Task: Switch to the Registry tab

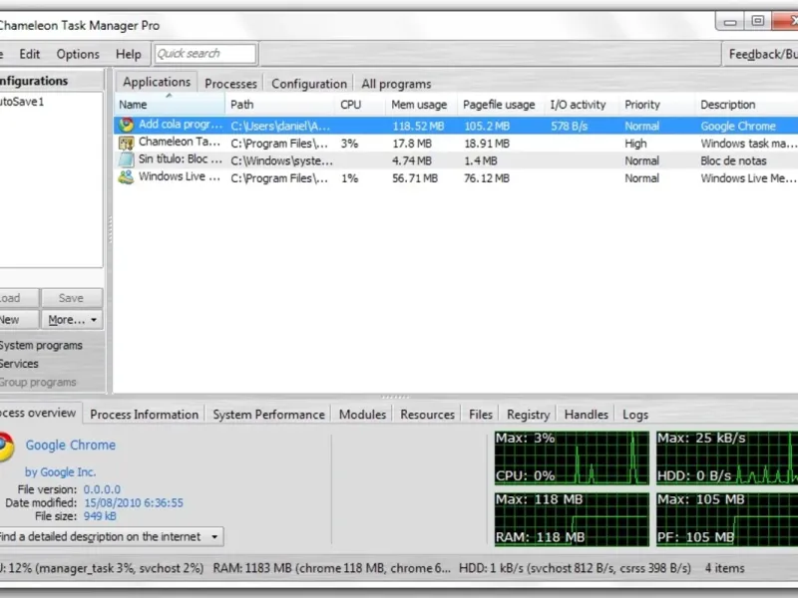Action: coord(529,415)
